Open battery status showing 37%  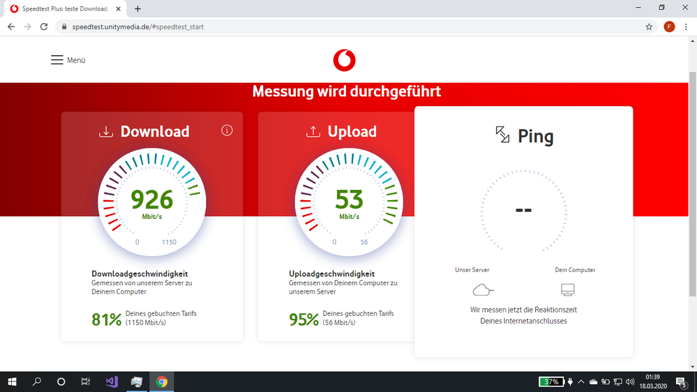pos(551,382)
